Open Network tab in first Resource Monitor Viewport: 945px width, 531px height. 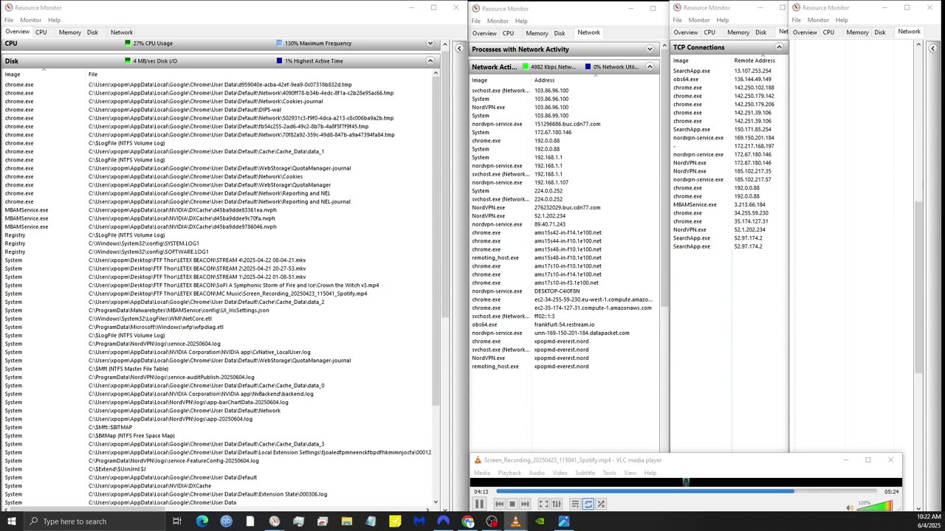tap(122, 32)
